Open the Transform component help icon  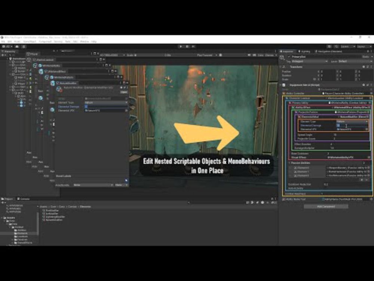pos(364,67)
